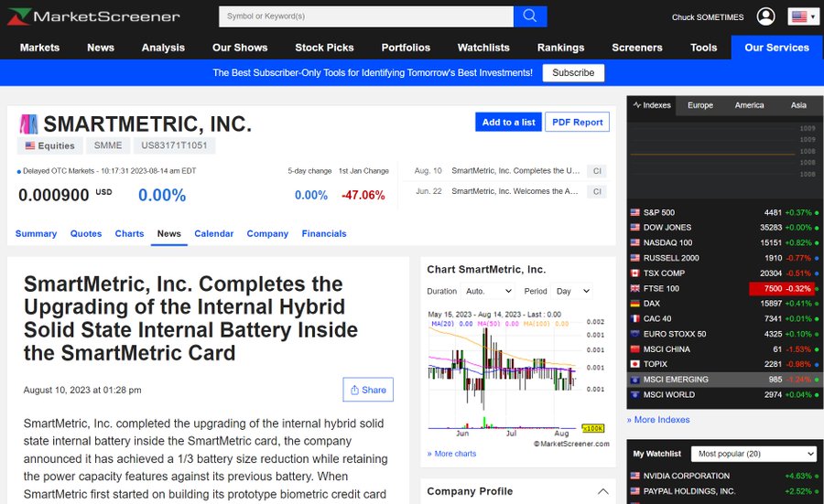Click the TSX COMP Canada flag icon
Screen dimensions: 824x504
click(x=634, y=273)
